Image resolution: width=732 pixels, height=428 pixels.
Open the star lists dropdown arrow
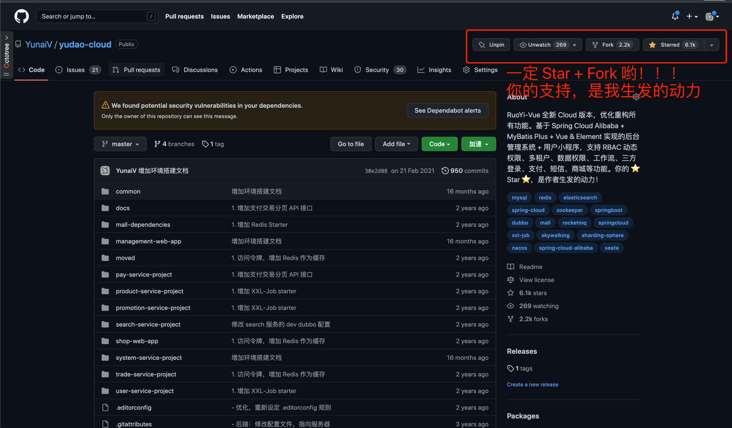click(x=711, y=45)
